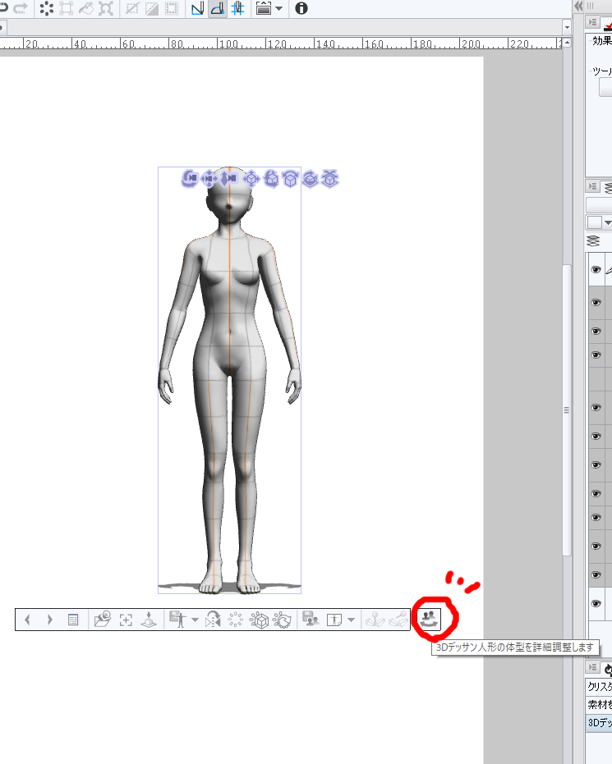Image resolution: width=612 pixels, height=764 pixels.
Task: Toggle visibility eye of the topmost layer
Action: click(x=596, y=269)
